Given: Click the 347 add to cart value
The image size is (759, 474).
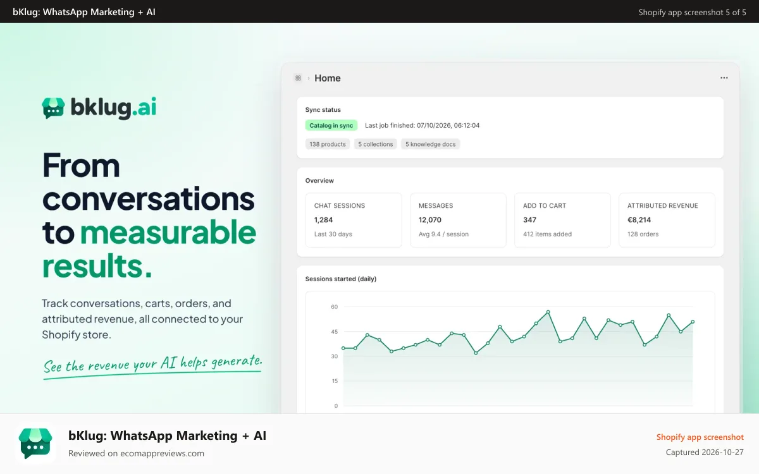Looking at the screenshot, I should tap(530, 220).
